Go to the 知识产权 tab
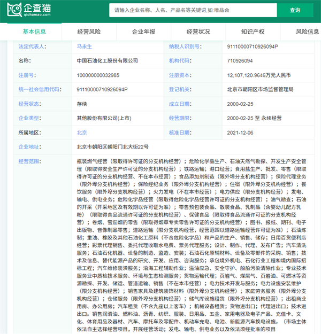The height and width of the screenshot is (334, 321). [x=253, y=32]
